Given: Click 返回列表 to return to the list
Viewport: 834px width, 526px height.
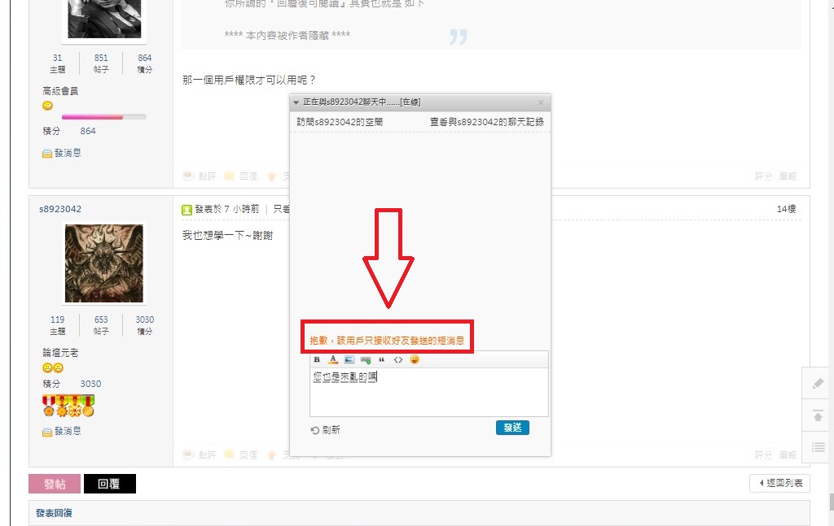Looking at the screenshot, I should coord(779,483).
